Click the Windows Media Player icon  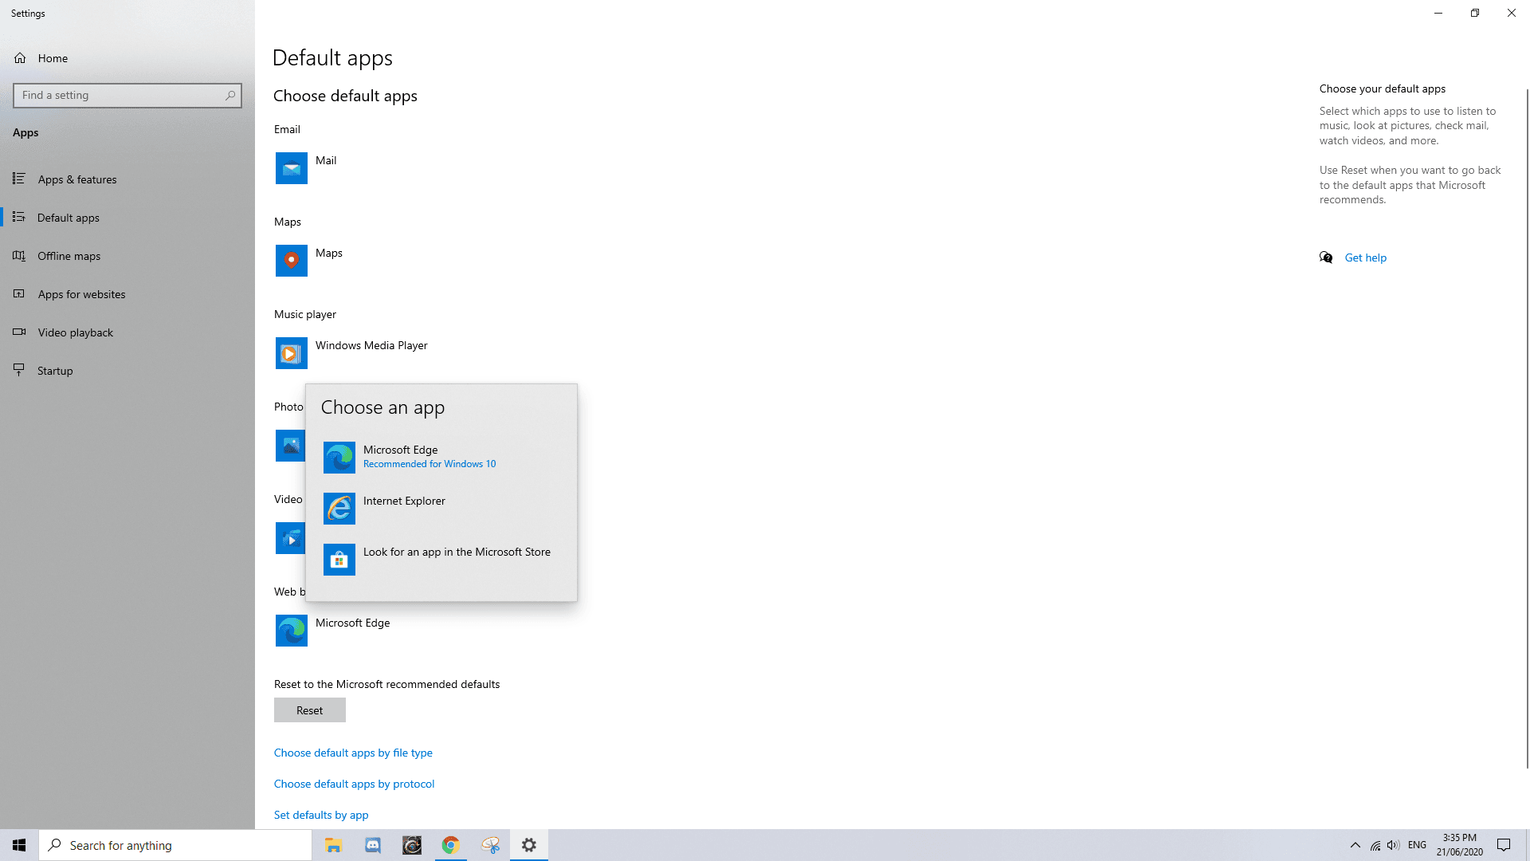291,353
